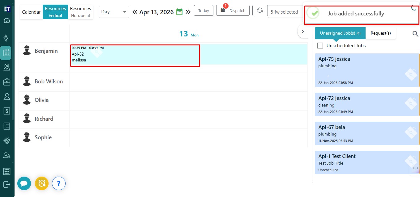Open the Day view dropdown

point(114,12)
